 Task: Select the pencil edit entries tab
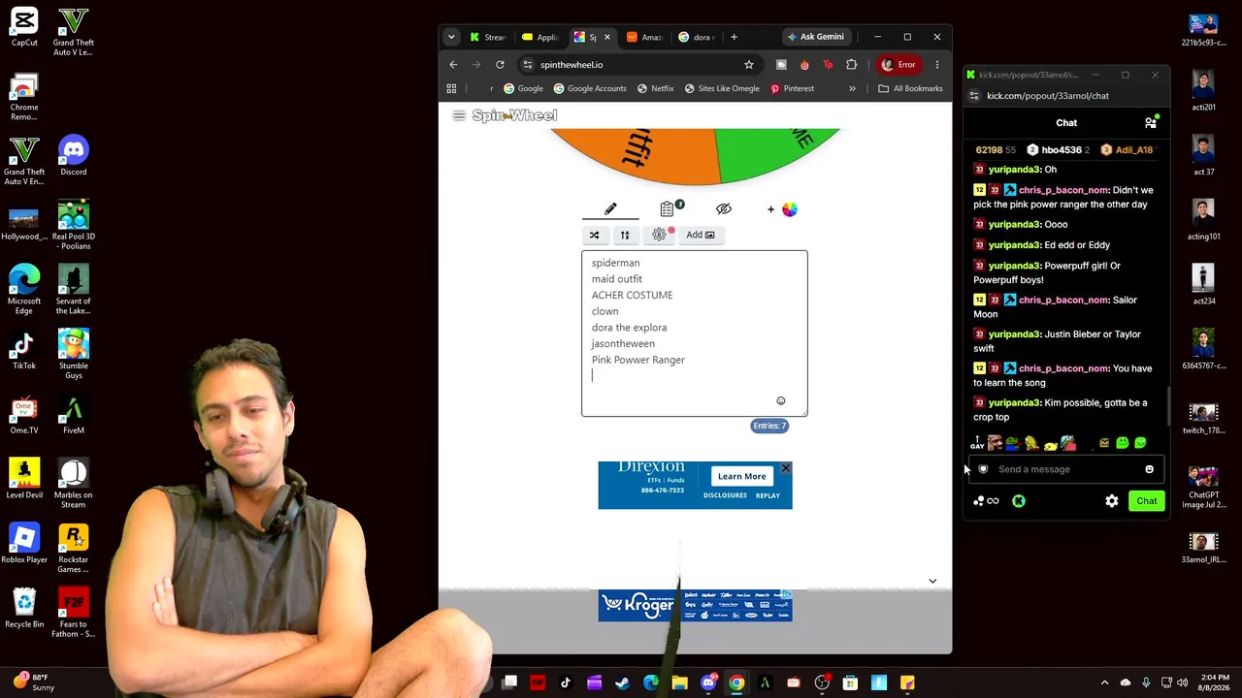pyautogui.click(x=610, y=209)
